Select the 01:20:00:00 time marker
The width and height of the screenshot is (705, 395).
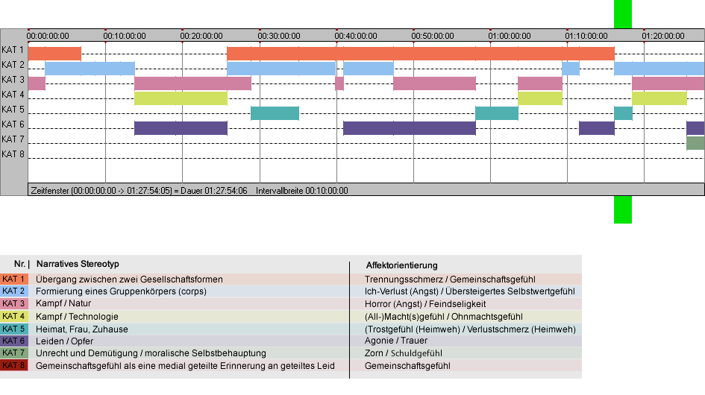[x=663, y=36]
